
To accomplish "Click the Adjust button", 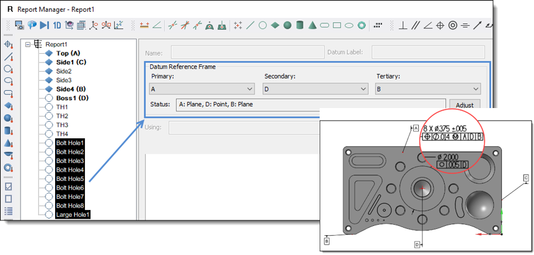I will tap(465, 104).
